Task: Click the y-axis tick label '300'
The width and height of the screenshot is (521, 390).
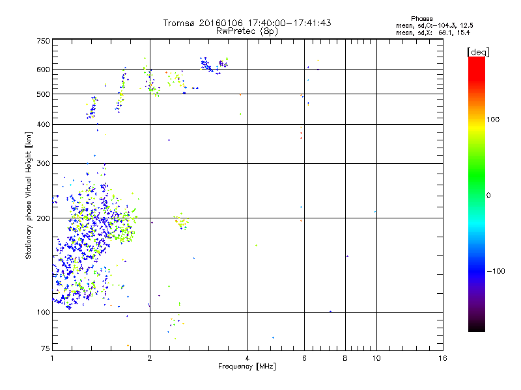Action: [x=43, y=164]
